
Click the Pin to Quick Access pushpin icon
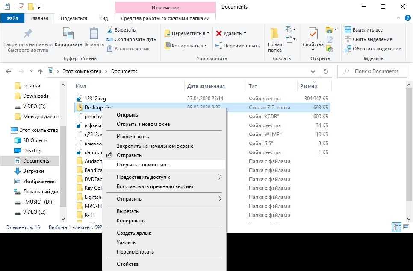coord(28,33)
